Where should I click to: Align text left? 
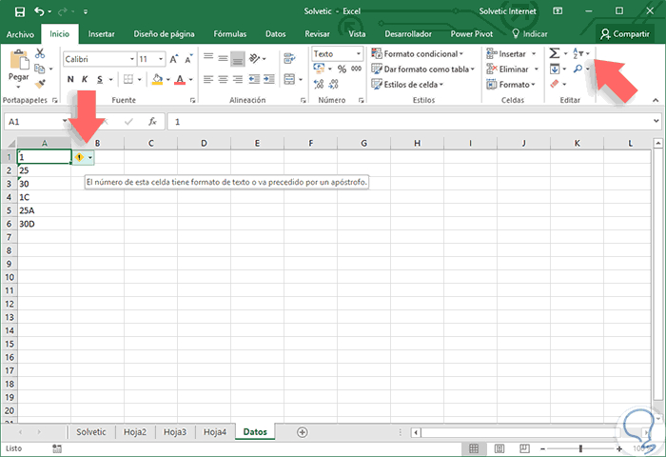click(x=208, y=79)
